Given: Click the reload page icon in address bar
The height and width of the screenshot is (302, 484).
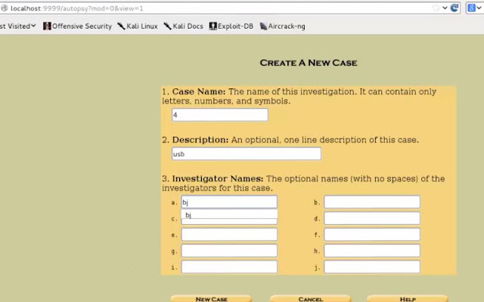Looking at the screenshot, I should point(454,8).
